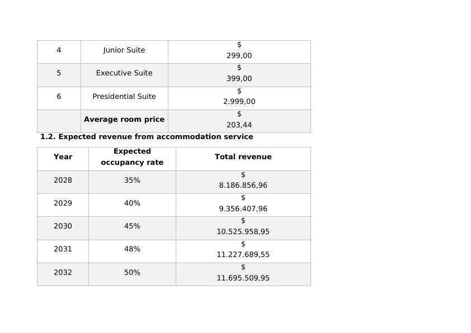The image size is (471, 333).
Task: Click the Executive Suite cell
Action: 124,73
